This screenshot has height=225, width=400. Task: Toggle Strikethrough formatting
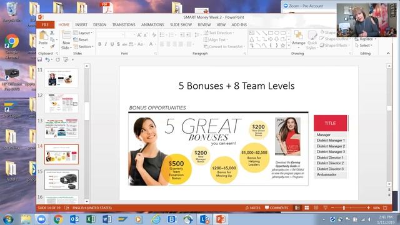[124, 44]
